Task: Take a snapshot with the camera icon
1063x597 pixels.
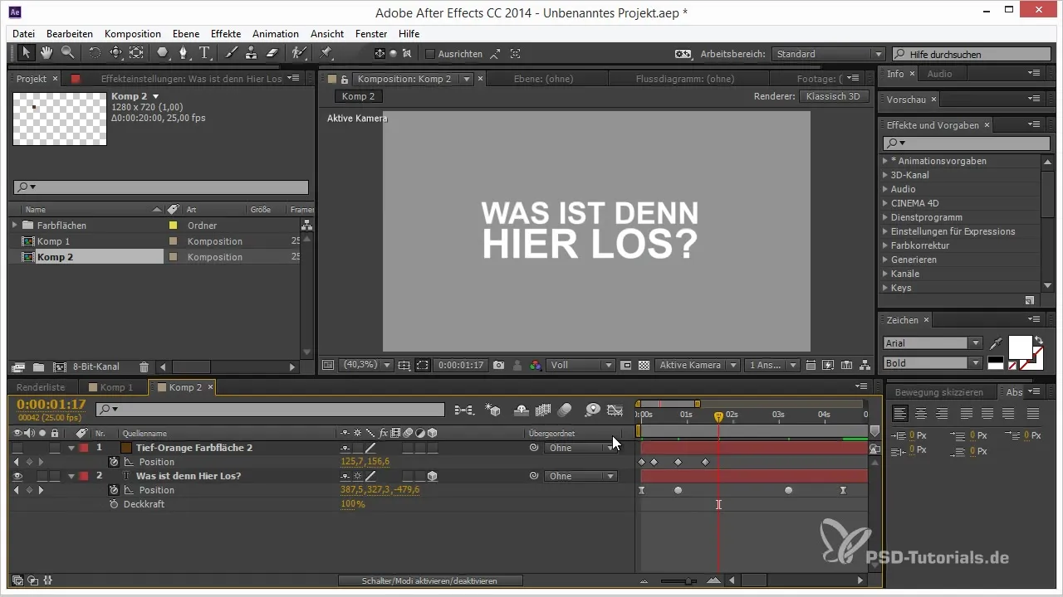Action: click(x=499, y=365)
